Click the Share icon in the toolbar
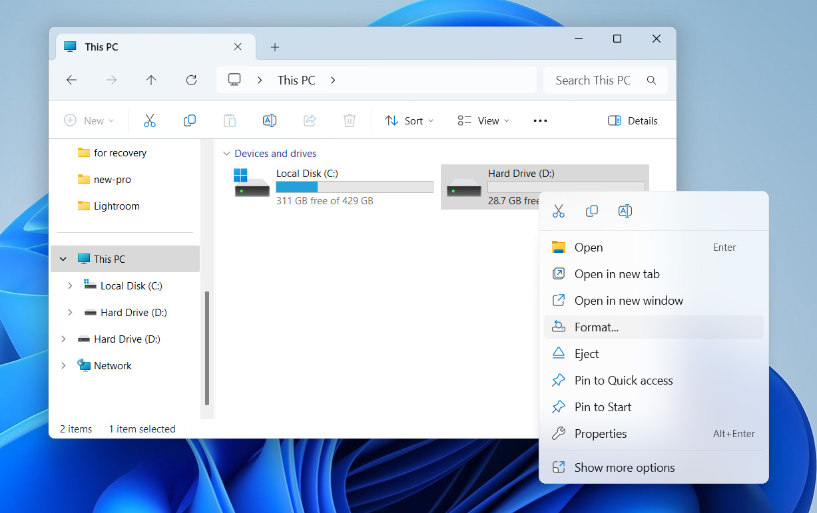The height and width of the screenshot is (513, 817). [310, 120]
